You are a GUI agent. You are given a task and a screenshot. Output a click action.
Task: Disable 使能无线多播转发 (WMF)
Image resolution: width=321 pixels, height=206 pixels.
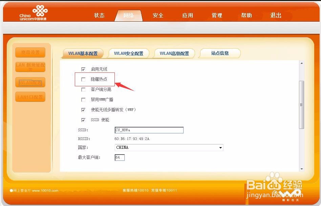pyautogui.click(x=83, y=110)
